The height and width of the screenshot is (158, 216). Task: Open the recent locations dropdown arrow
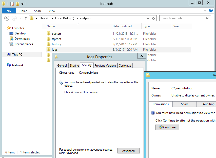20,18
